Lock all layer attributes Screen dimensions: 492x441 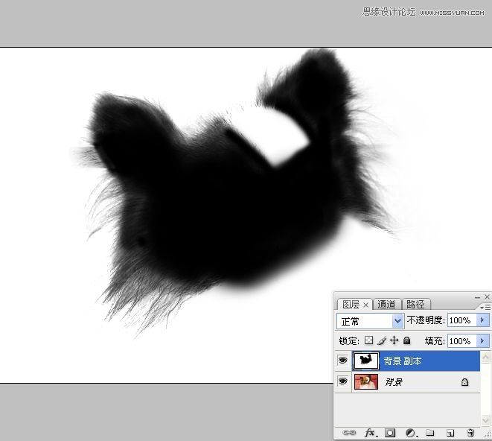[x=406, y=340]
